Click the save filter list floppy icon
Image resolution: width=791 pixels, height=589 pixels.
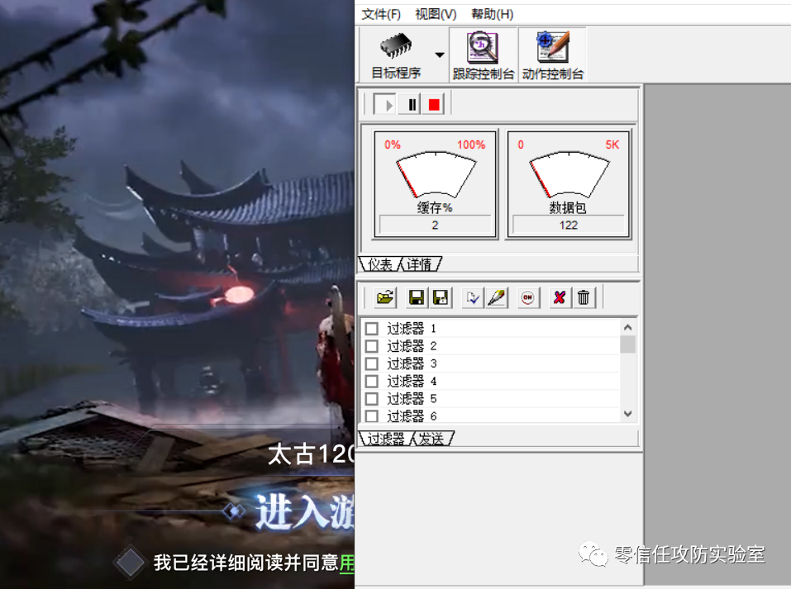[417, 297]
